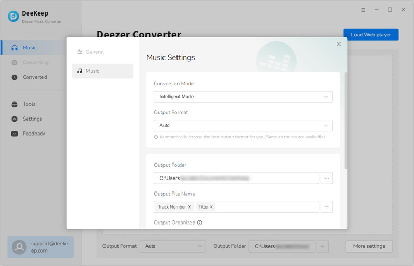Click the Output Format chevron in dialog

coord(326,125)
